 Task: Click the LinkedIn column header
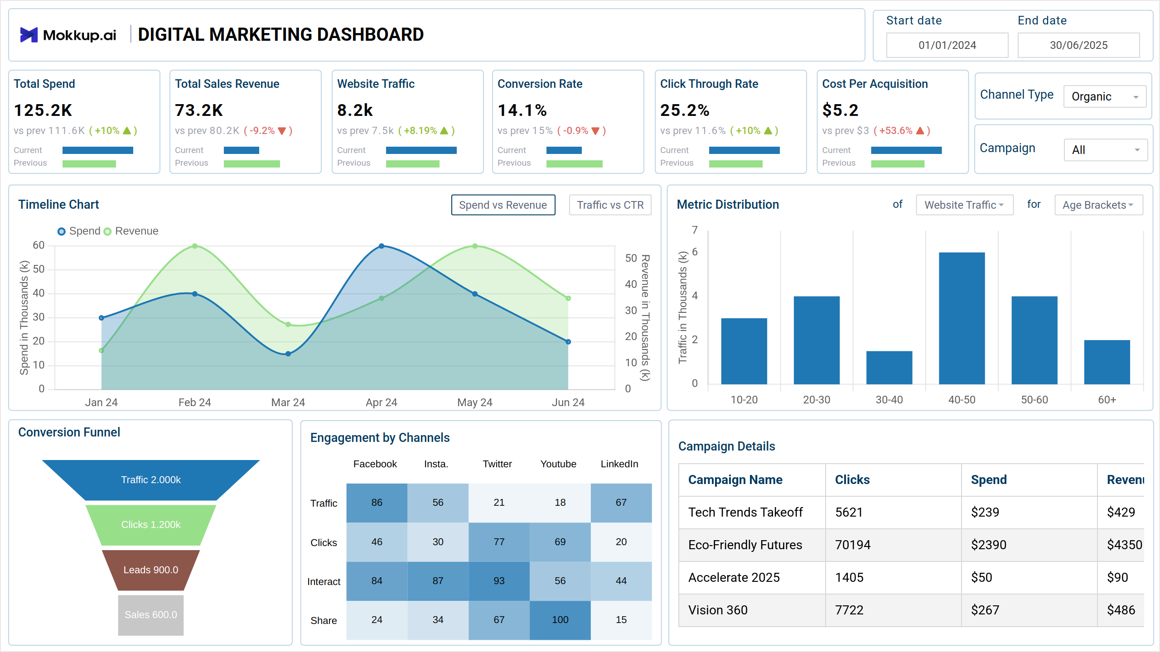619,464
